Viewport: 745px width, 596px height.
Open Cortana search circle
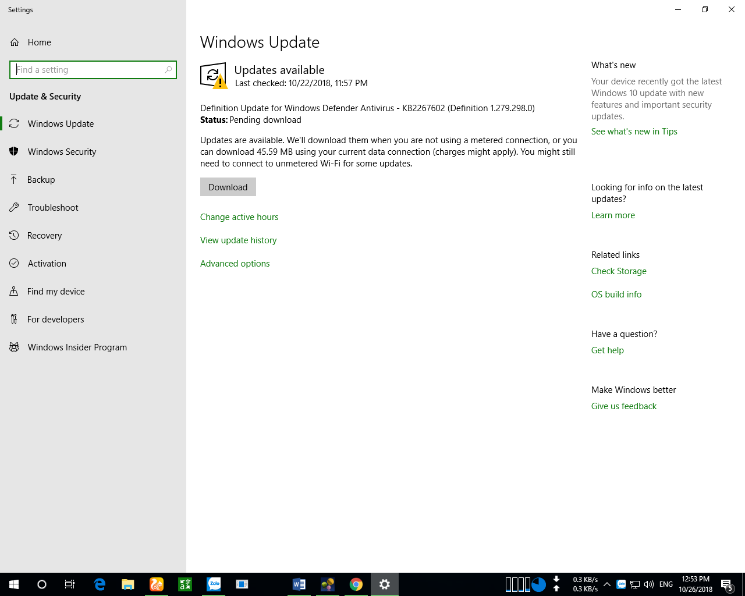point(42,584)
